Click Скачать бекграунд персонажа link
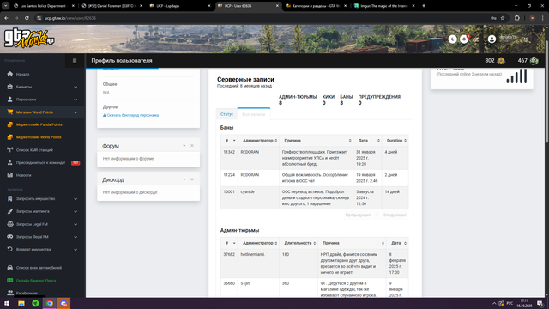The height and width of the screenshot is (309, 549). click(130, 115)
